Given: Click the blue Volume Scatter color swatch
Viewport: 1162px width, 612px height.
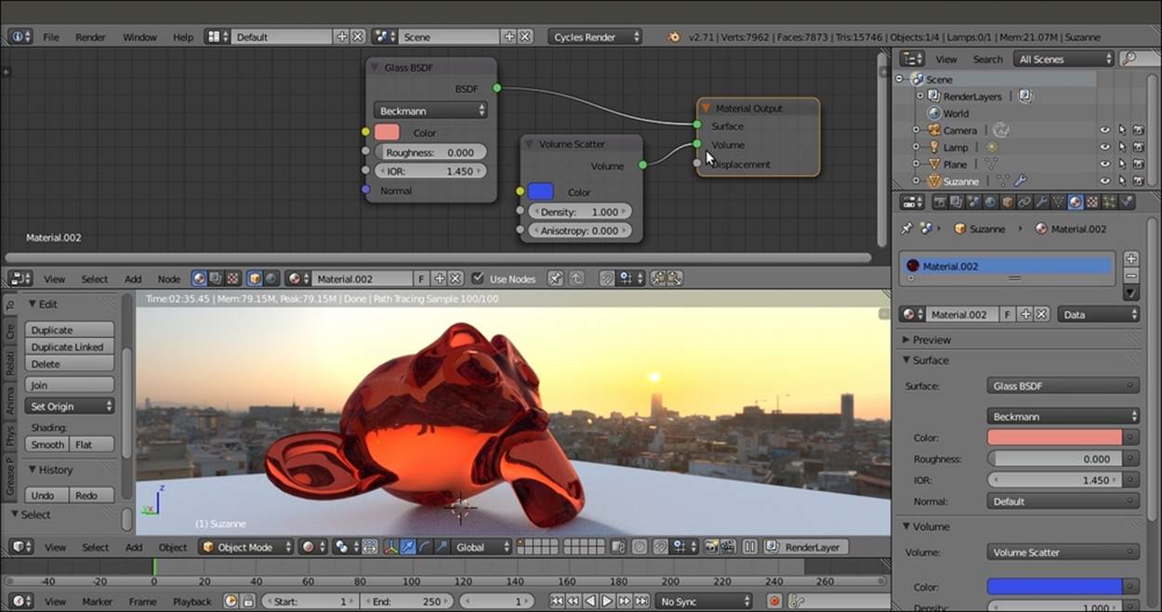Looking at the screenshot, I should coord(540,192).
